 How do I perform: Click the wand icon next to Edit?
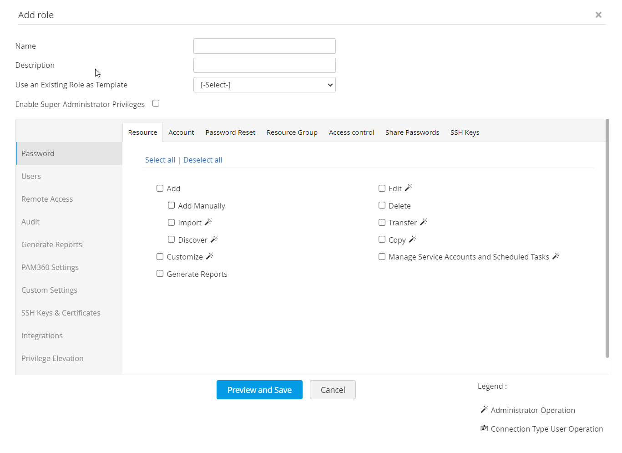(x=408, y=188)
